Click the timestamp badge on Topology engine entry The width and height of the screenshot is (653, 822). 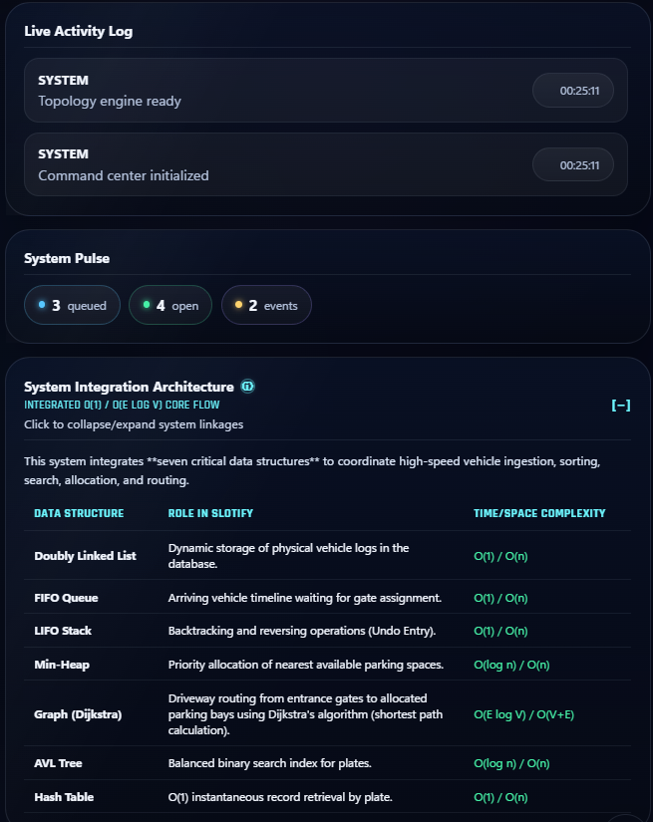pyautogui.click(x=573, y=91)
